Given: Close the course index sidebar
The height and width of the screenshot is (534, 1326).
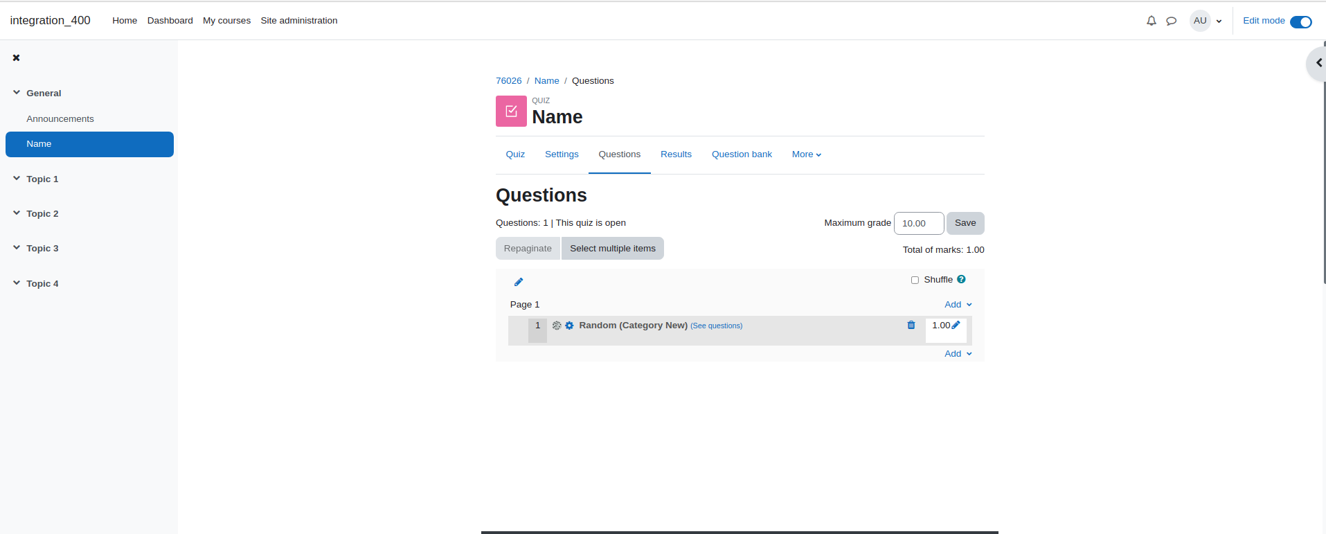Looking at the screenshot, I should (x=16, y=57).
